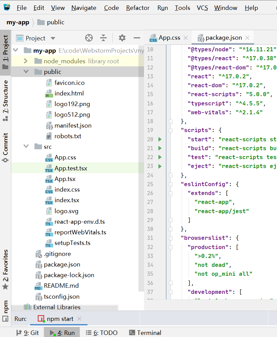Hide the Project panel with minus icon
The width and height of the screenshot is (277, 337).
click(137, 38)
